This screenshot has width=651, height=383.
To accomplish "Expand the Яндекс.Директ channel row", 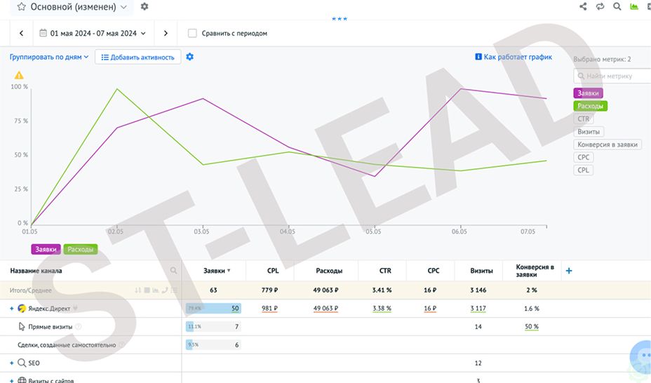I will (x=12, y=309).
